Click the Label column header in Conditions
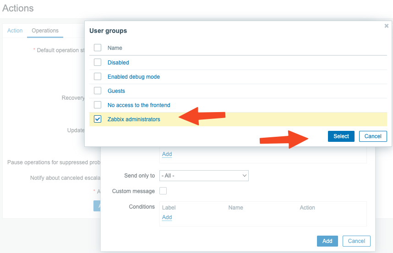Viewport: 393px width, 253px height. coord(169,208)
